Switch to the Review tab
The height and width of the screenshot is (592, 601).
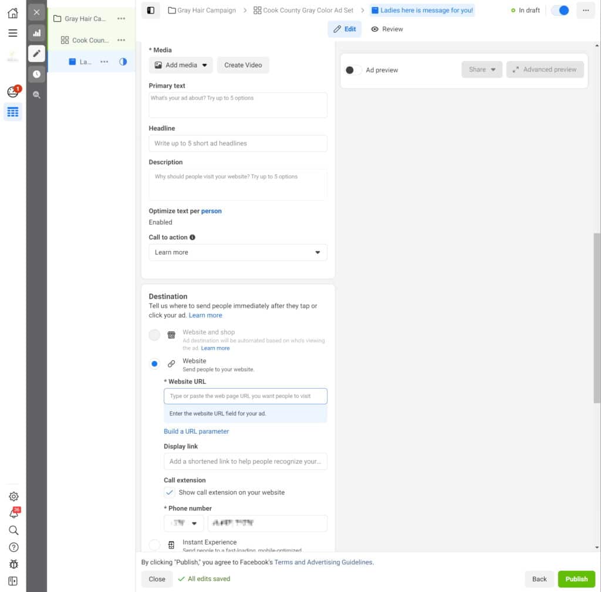click(387, 29)
